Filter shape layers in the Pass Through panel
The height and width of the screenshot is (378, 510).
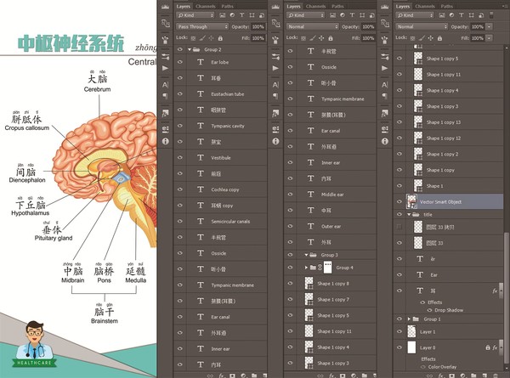point(252,15)
